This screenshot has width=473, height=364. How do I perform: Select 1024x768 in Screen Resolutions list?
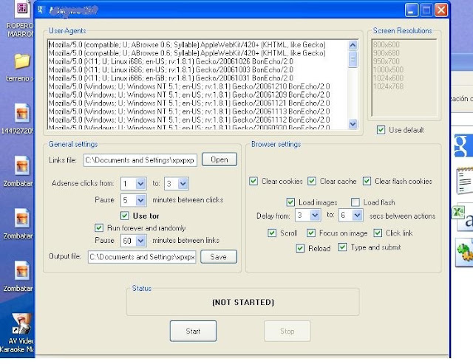388,86
